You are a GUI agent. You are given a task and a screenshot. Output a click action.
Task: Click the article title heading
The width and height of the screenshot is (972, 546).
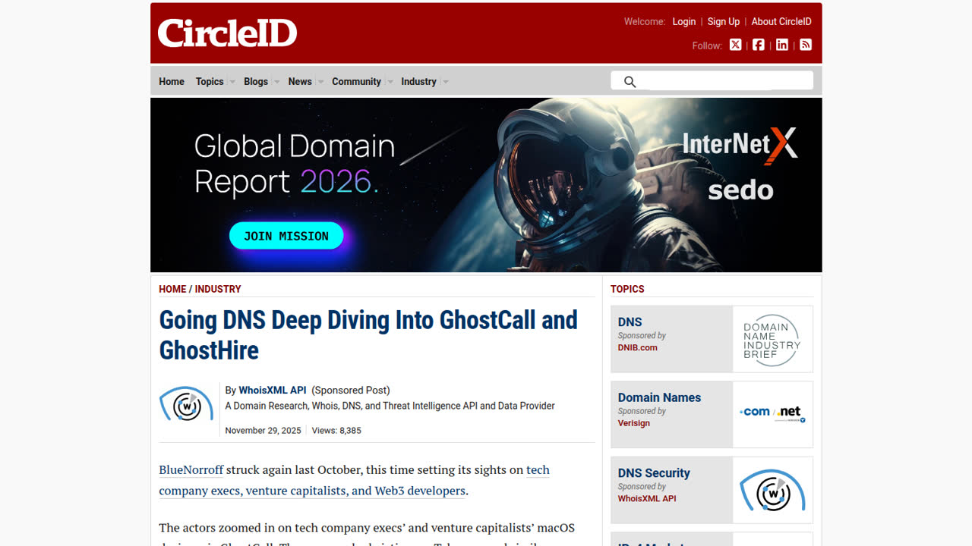click(x=368, y=334)
